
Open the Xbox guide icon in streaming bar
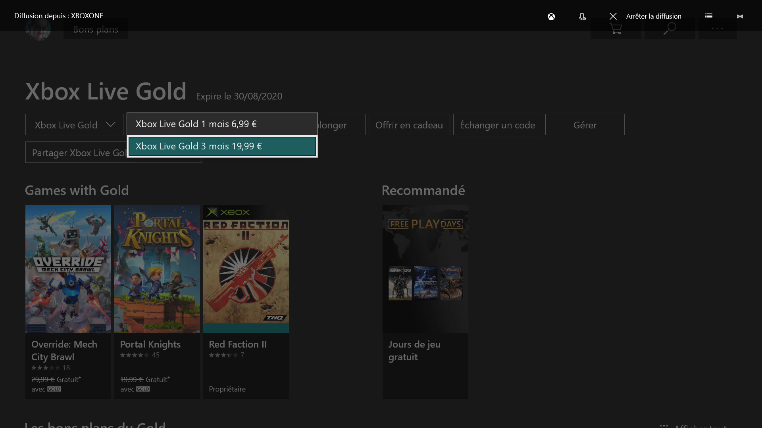click(x=551, y=16)
